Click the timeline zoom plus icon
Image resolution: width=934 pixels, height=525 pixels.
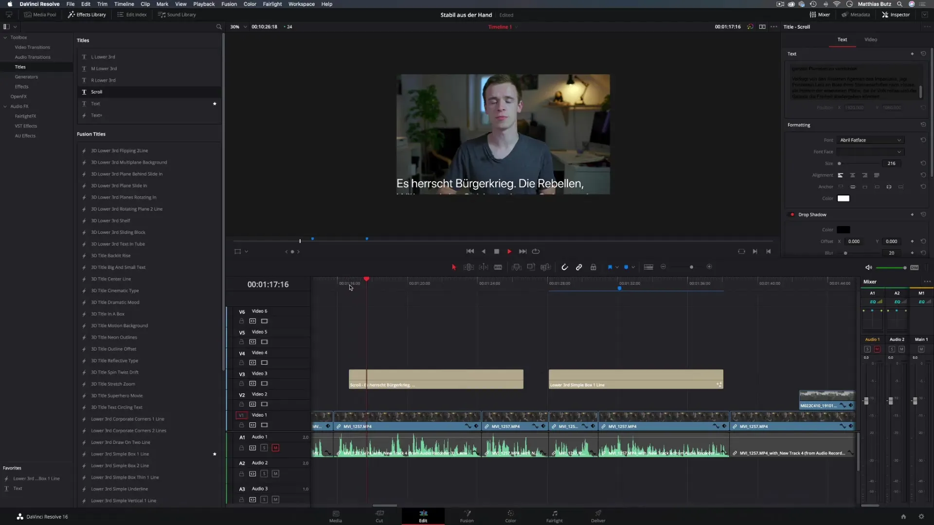coord(709,267)
